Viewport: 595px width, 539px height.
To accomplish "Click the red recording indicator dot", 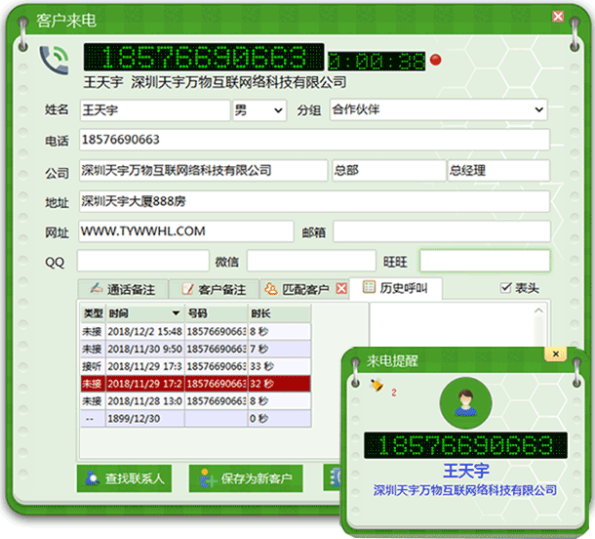I will coord(436,60).
